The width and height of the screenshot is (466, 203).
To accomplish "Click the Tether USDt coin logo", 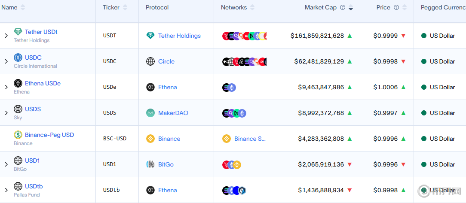I will point(18,32).
